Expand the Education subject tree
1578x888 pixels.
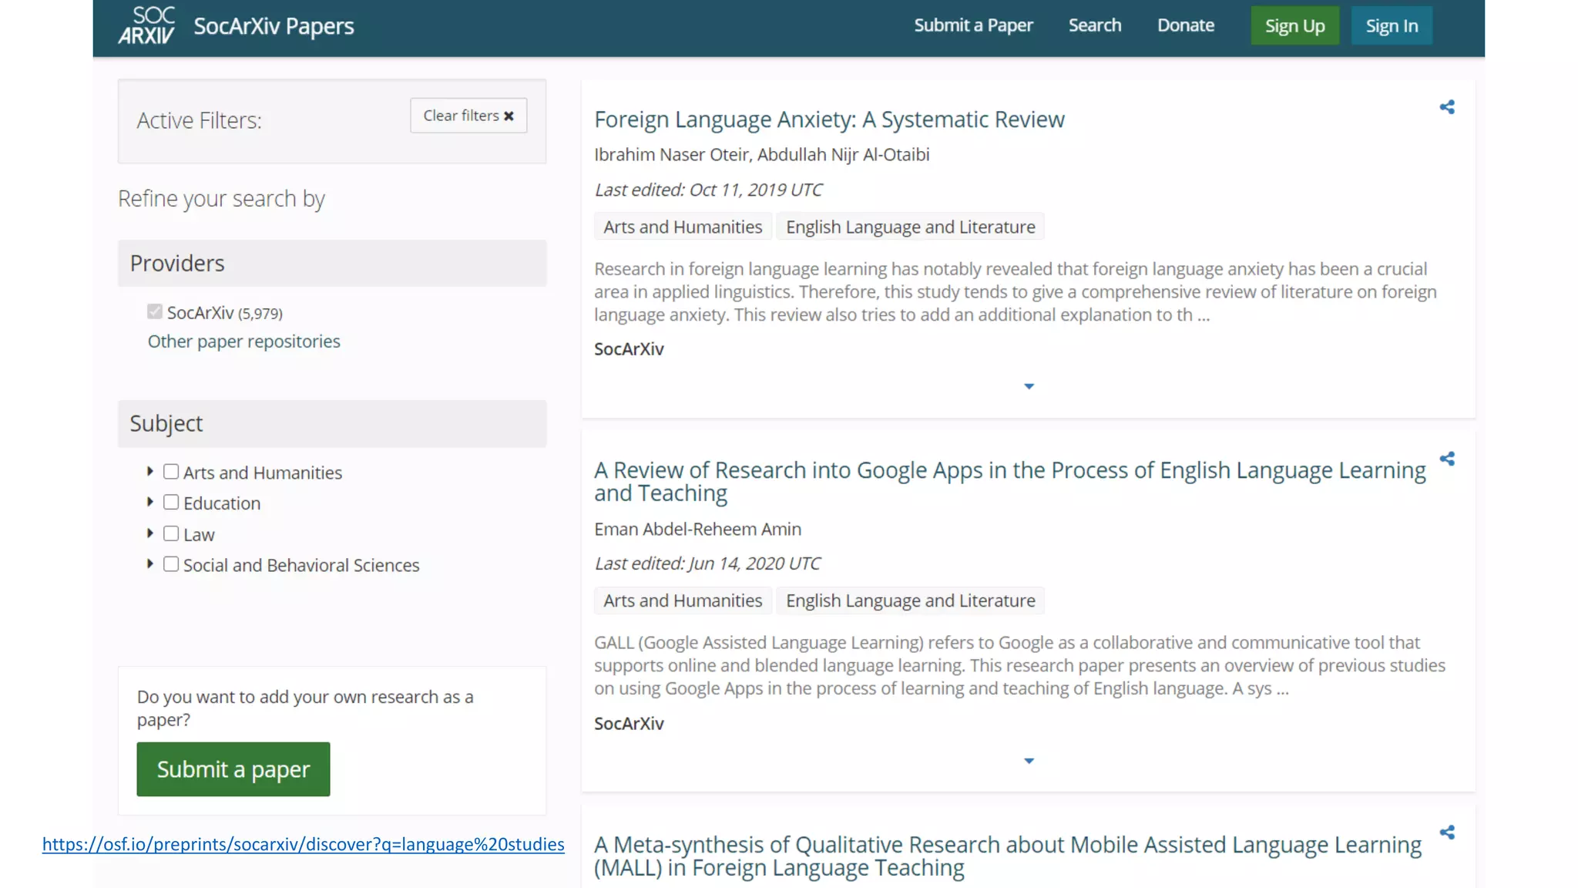coord(150,502)
